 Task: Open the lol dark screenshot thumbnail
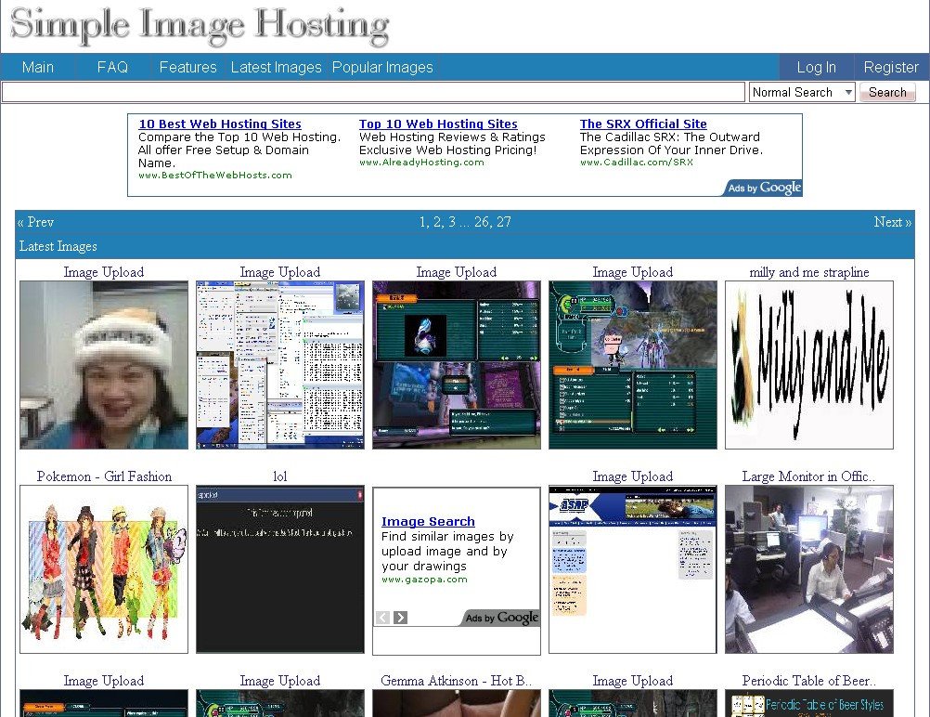pyautogui.click(x=280, y=569)
